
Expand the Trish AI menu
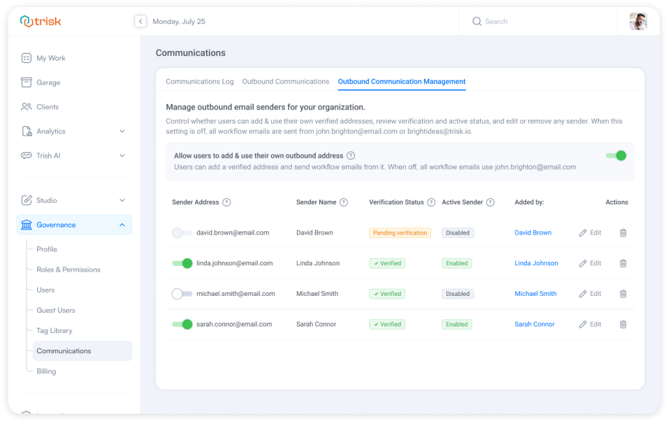(x=49, y=156)
